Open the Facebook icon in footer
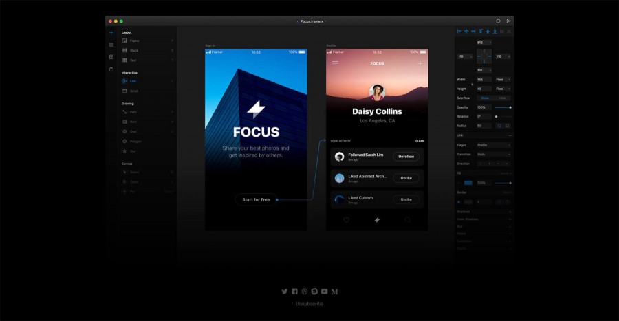 click(x=294, y=291)
